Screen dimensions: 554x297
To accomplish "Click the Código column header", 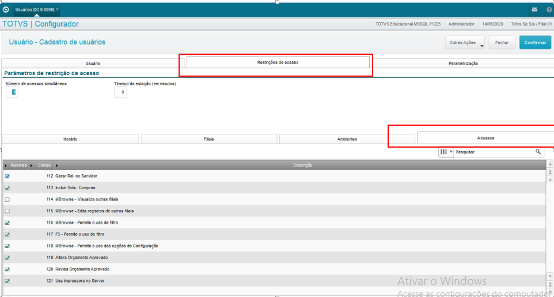I will click(42, 166).
